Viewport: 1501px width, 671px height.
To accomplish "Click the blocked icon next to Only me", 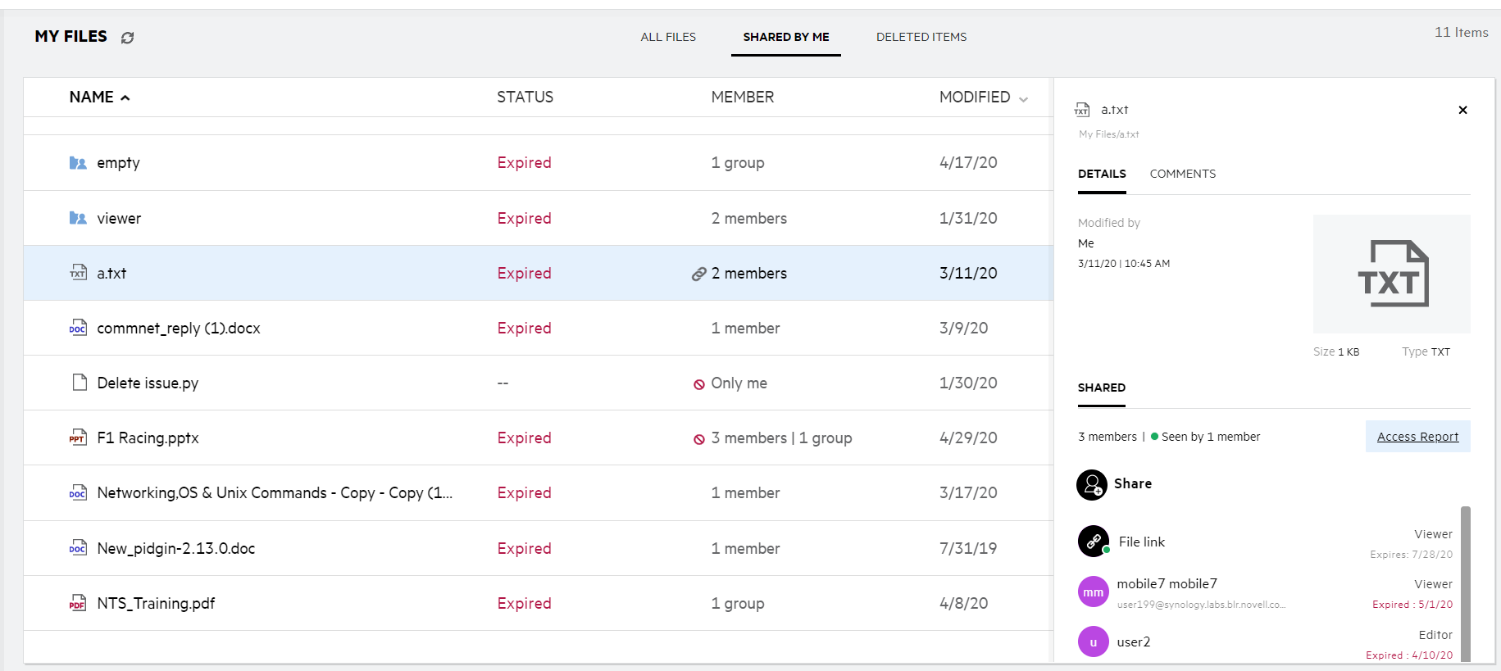I will tap(699, 384).
